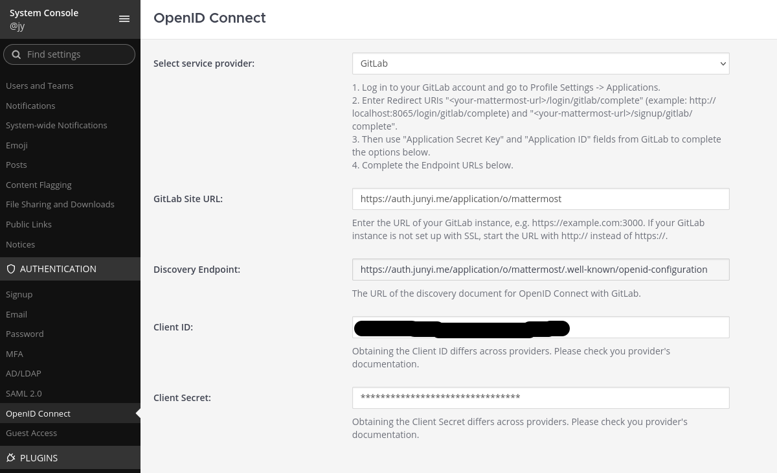Open the System Console hamburger menu
The width and height of the screenshot is (777, 473).
[124, 19]
